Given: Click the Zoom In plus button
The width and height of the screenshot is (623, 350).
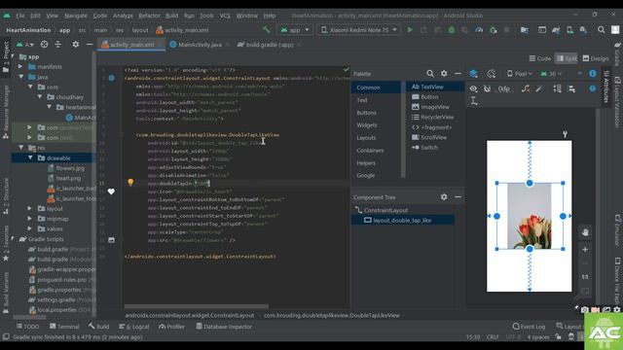Looking at the screenshot, I should coord(585,250).
